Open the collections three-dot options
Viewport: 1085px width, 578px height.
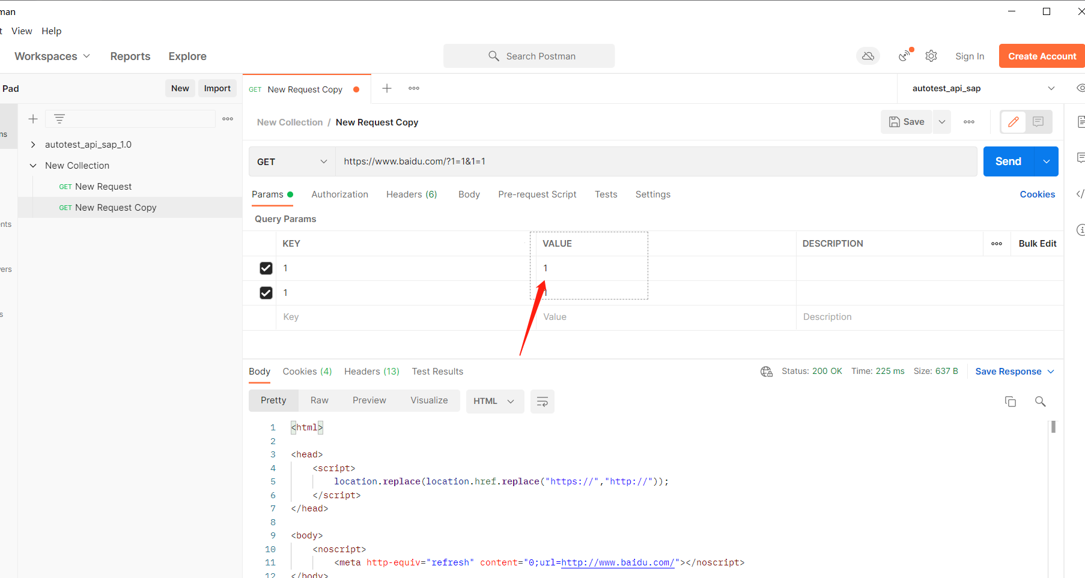(x=228, y=119)
